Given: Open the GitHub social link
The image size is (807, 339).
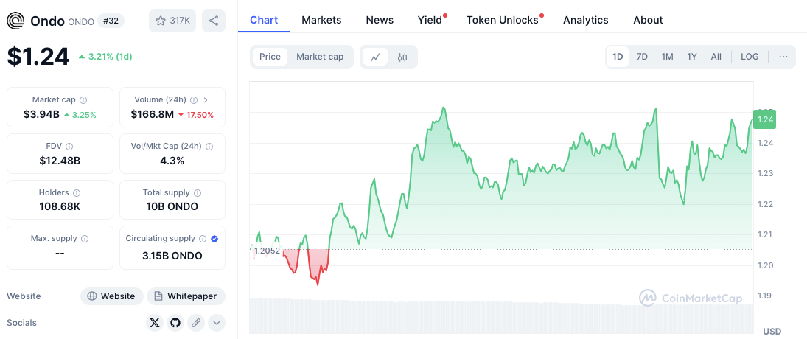Looking at the screenshot, I should tap(175, 323).
